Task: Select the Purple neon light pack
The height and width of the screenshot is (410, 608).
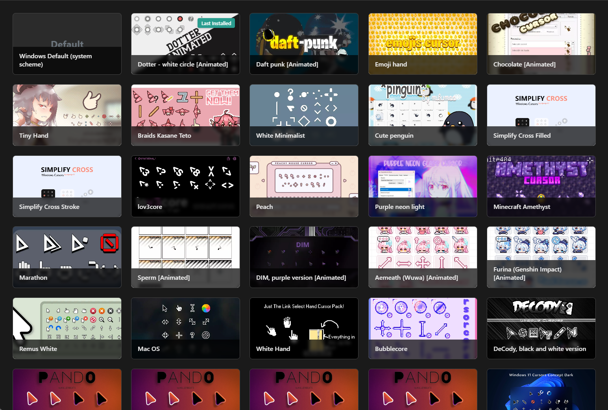Action: (423, 186)
